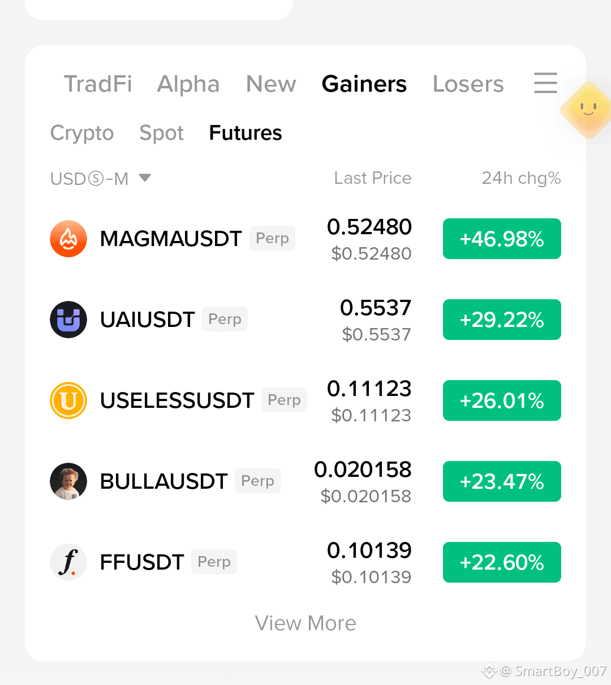The image size is (611, 685).
Task: Select the New tab
Action: click(271, 84)
